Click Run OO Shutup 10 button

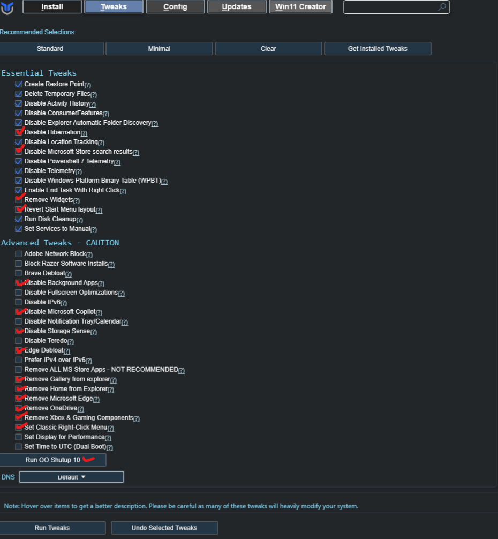click(52, 460)
